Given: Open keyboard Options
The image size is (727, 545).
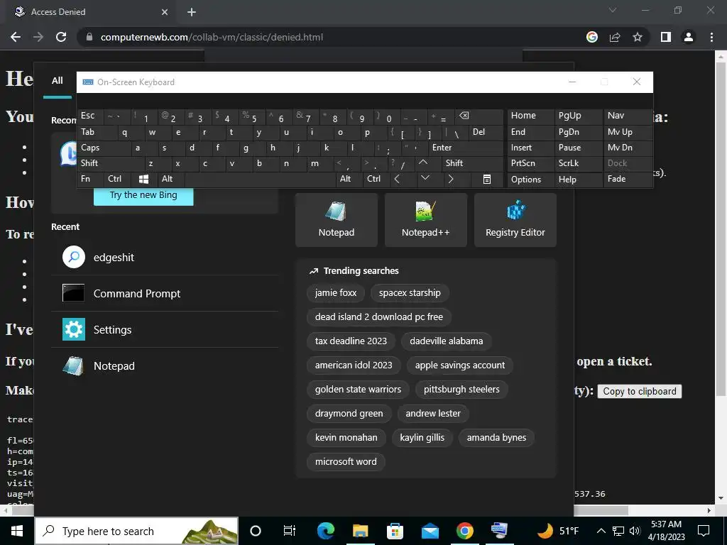Looking at the screenshot, I should [531, 180].
